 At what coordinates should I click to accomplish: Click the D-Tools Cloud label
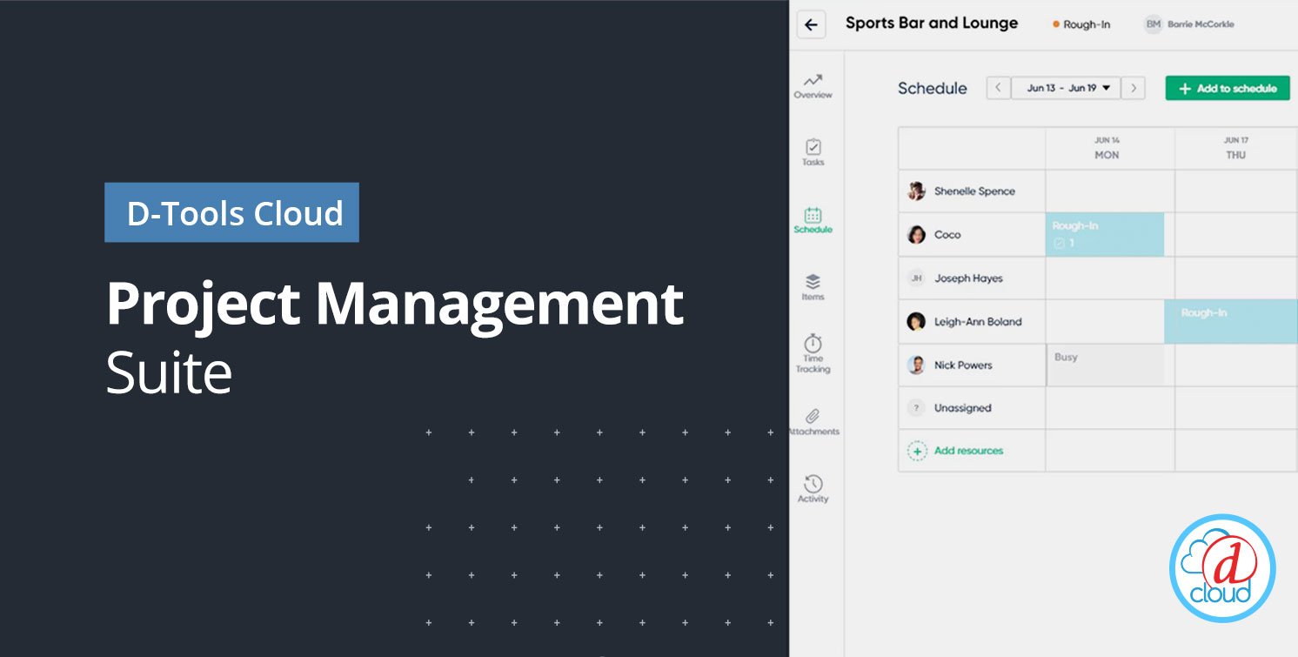click(x=232, y=212)
